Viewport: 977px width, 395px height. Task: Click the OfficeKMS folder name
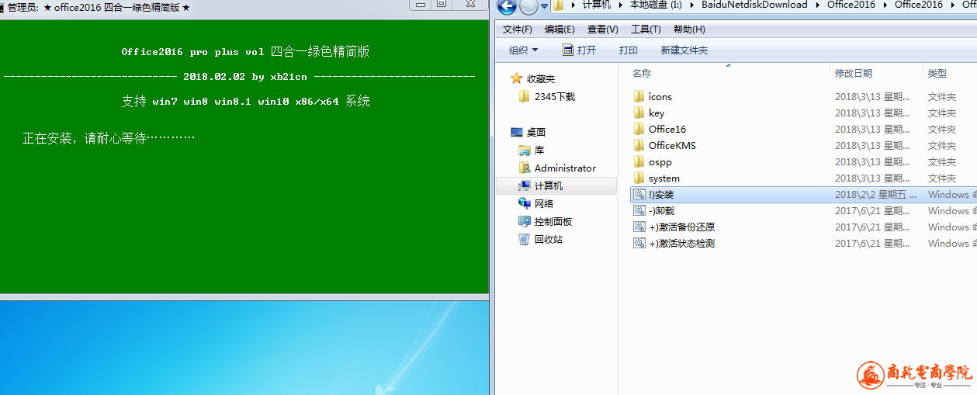pos(672,146)
